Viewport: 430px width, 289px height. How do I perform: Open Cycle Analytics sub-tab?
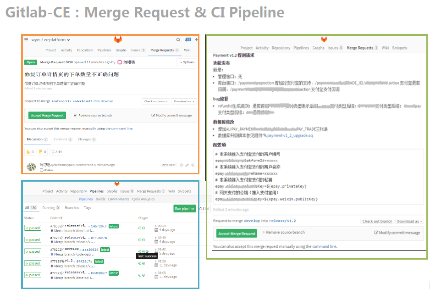143,199
